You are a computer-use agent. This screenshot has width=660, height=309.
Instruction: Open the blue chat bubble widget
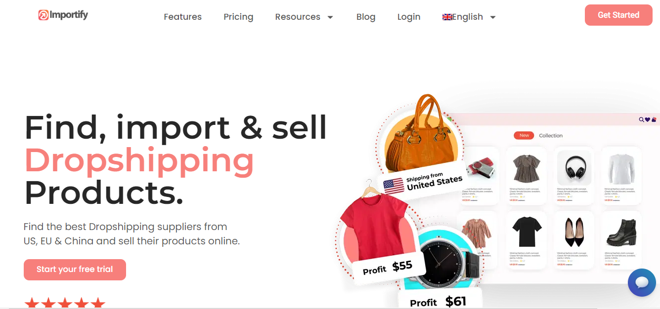coord(642,282)
